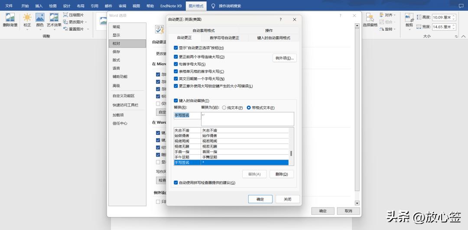Click the Rotate (旋转) icon
The width and height of the screenshot is (468, 230).
coord(382,29)
